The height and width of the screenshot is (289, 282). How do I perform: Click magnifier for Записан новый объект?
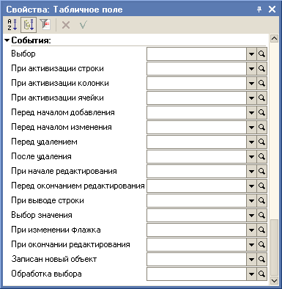click(261, 260)
